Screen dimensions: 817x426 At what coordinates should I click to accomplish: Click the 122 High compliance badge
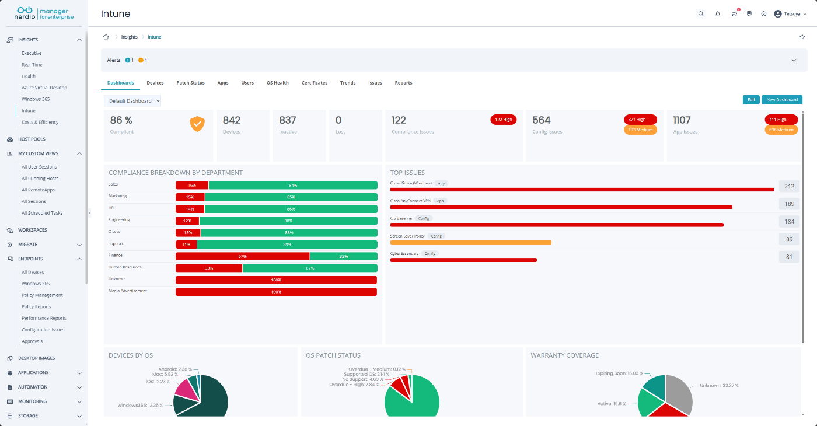(504, 120)
